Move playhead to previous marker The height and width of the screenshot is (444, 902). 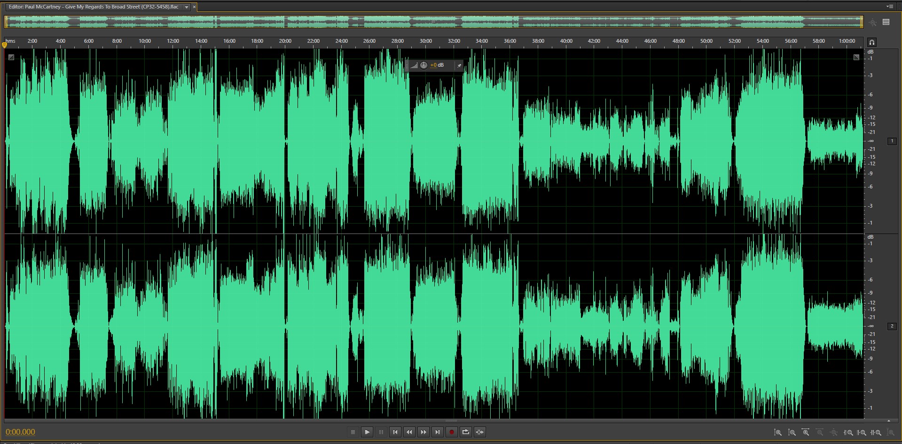[395, 432]
